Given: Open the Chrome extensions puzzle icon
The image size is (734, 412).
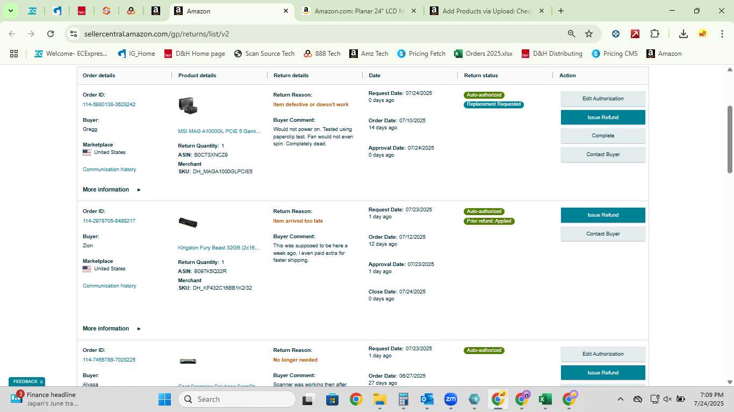Looking at the screenshot, I should pyautogui.click(x=654, y=34).
